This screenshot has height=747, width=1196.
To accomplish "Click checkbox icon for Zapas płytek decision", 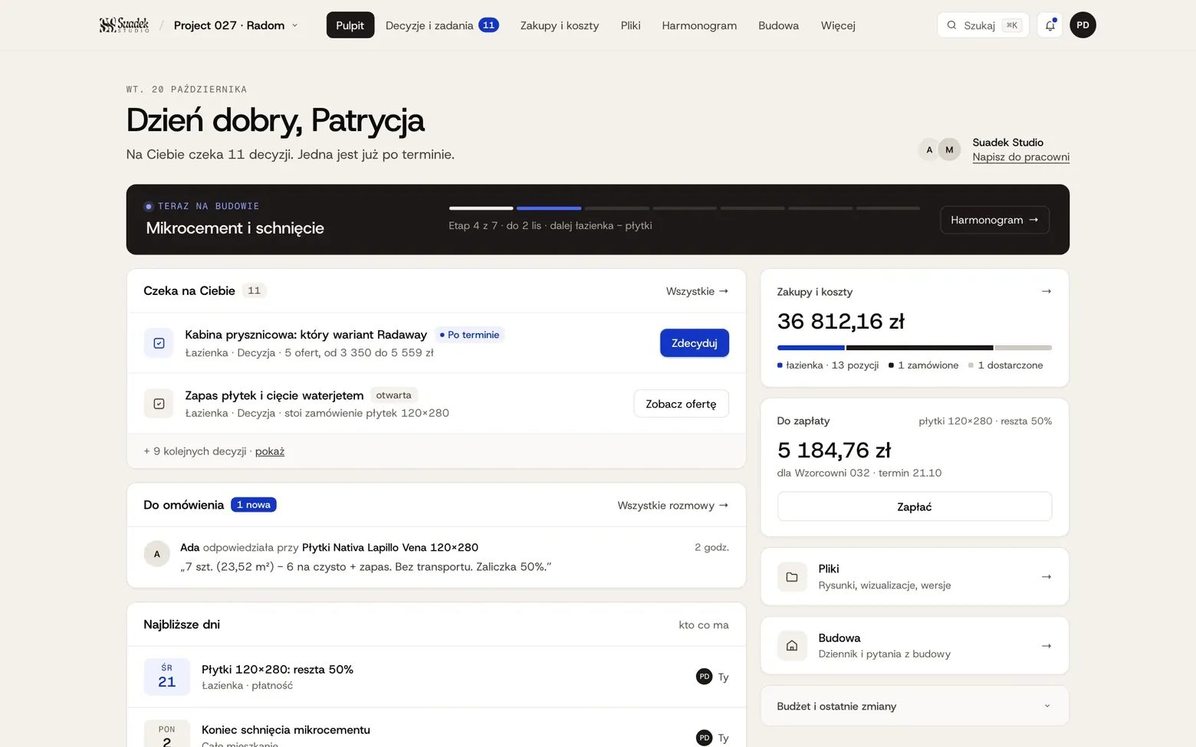I will [159, 404].
